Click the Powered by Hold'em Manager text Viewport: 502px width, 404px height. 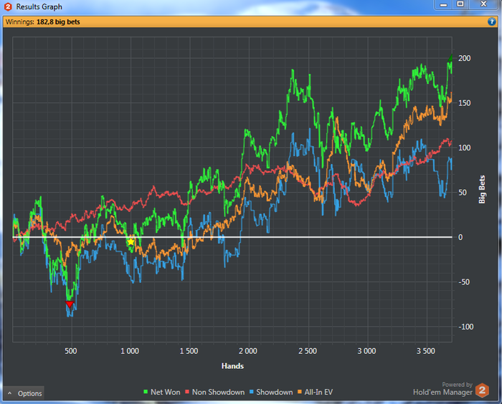(x=442, y=389)
